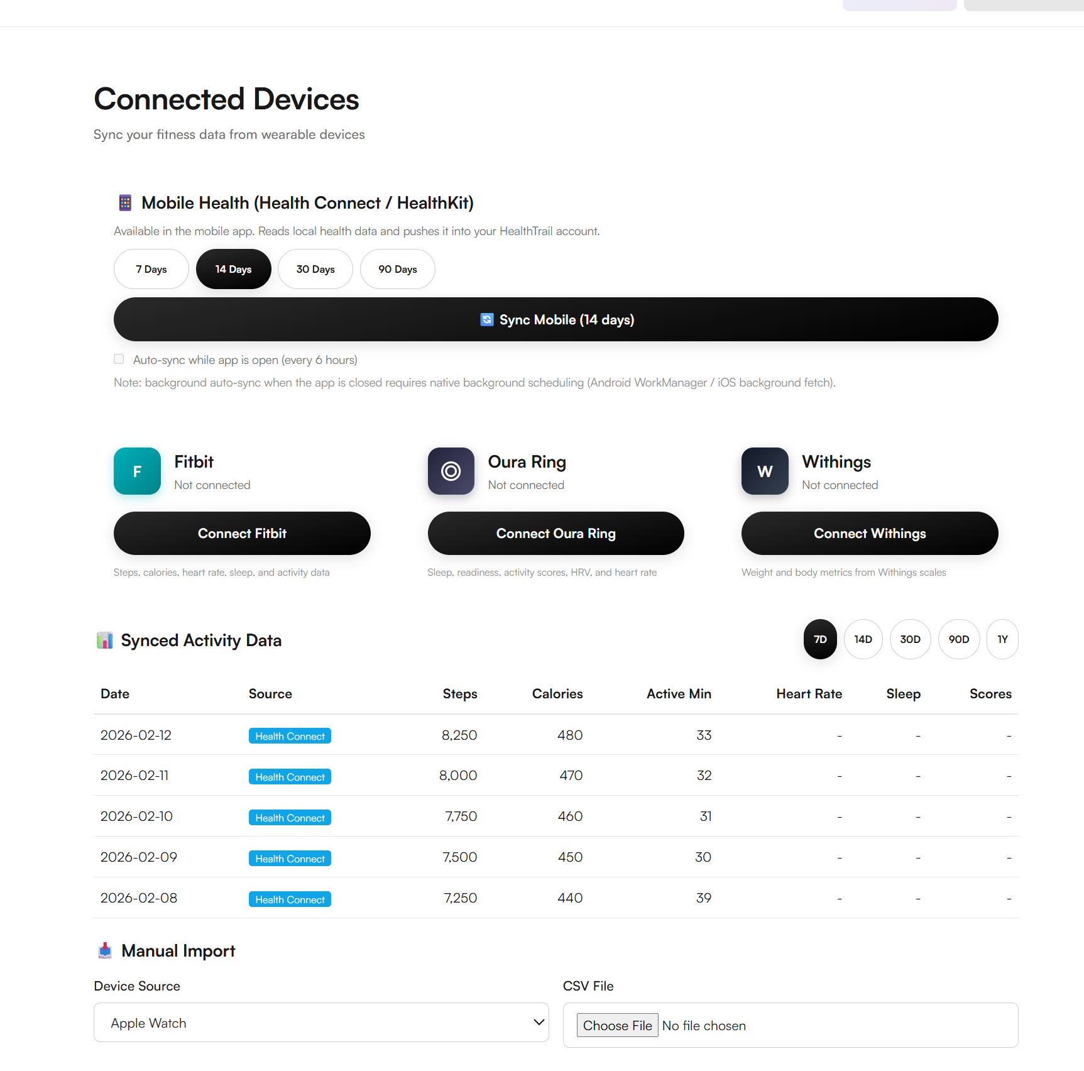Click the sync arrows icon on Sync Mobile
This screenshot has height=1071, width=1084.
[x=486, y=319]
